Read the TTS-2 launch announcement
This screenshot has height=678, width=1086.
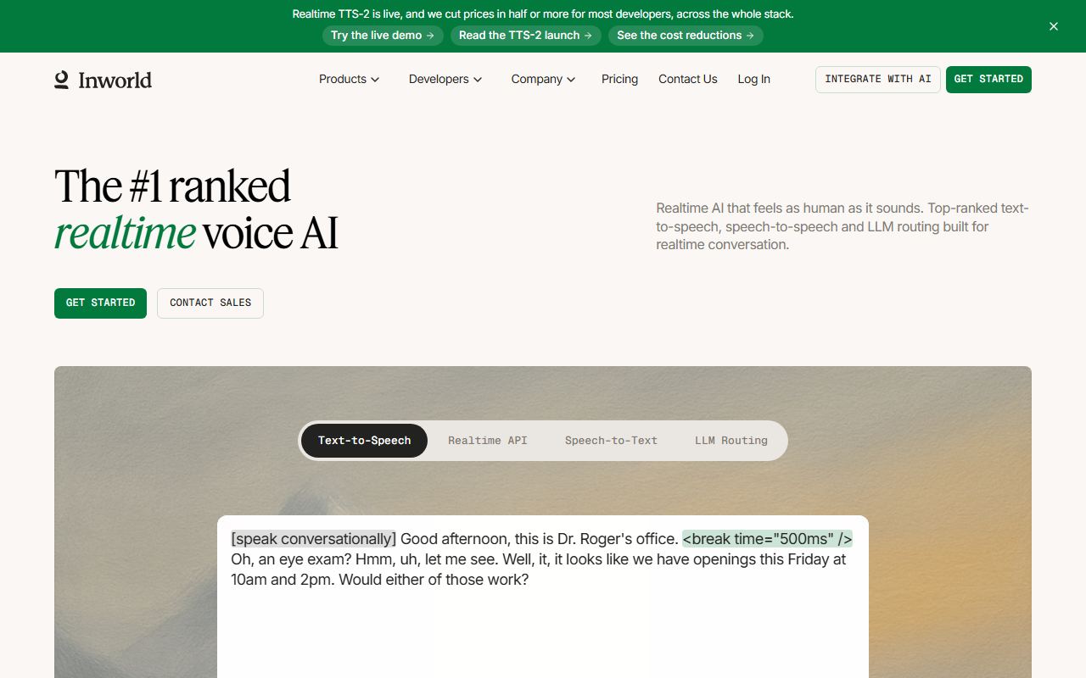(x=526, y=36)
